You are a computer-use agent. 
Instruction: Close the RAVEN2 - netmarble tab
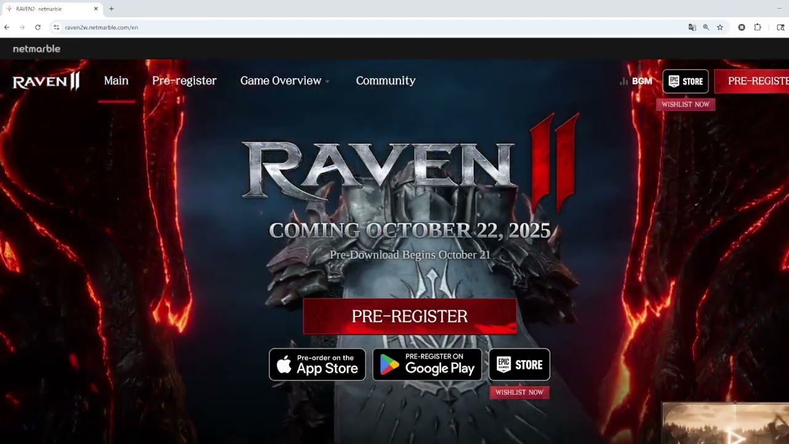click(x=96, y=9)
